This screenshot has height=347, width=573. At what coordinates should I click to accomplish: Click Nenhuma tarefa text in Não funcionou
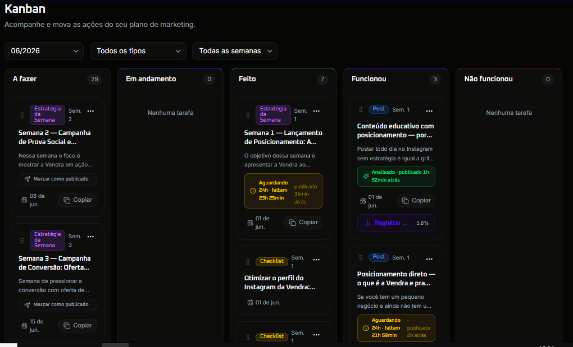click(509, 113)
